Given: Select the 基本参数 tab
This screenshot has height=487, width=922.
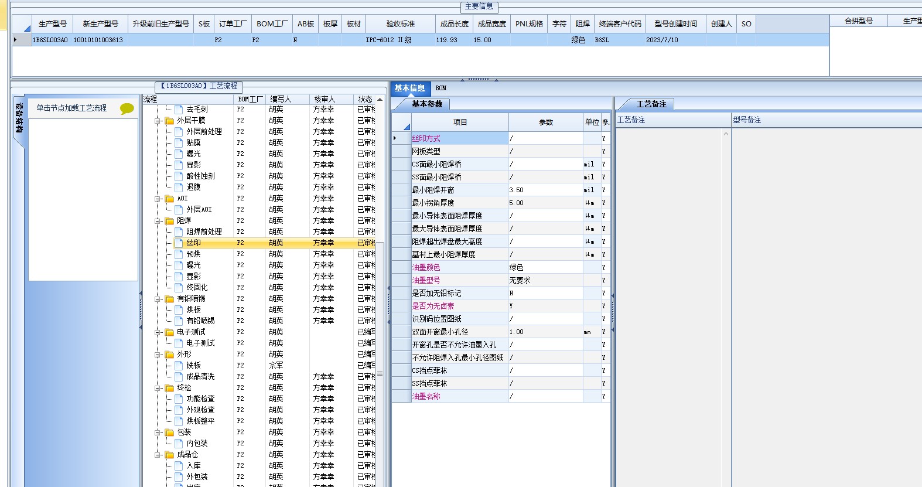Looking at the screenshot, I should pyautogui.click(x=427, y=104).
